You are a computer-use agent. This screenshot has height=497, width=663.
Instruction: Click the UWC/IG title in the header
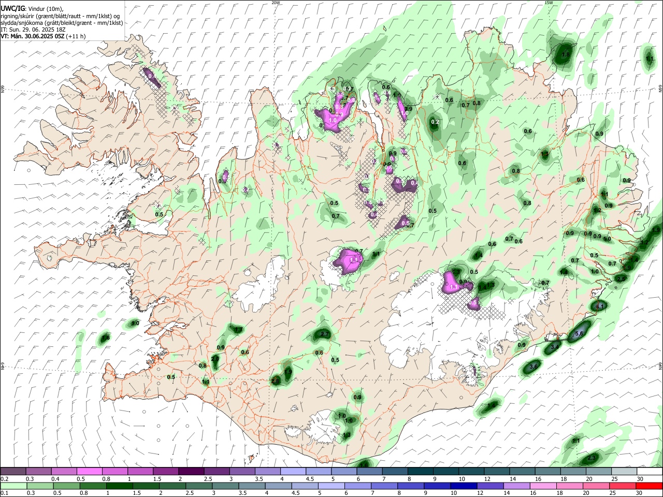coord(12,8)
